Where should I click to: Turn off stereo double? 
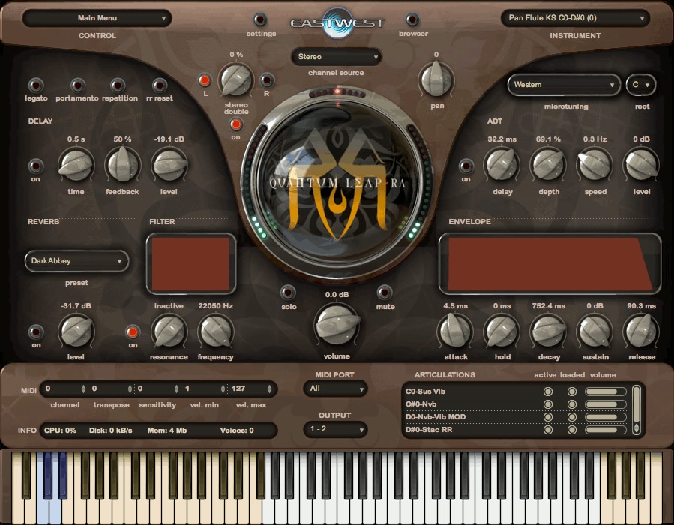[235, 124]
